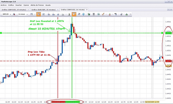This screenshot has width=173, height=104.
Task: Open the Archivo menu
Action: click(x=4, y=5)
